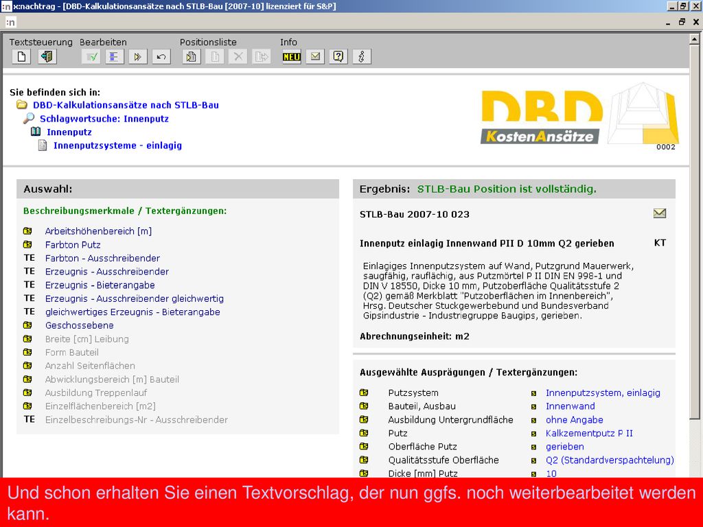
Task: Click yellow icon beside Putzsystem row
Action: [x=364, y=393]
